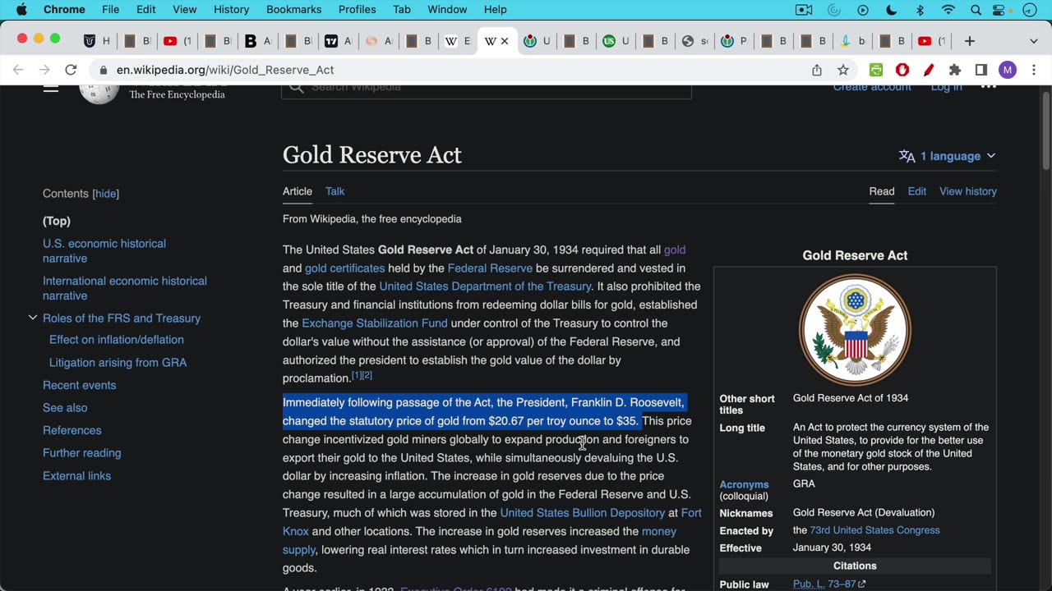Open macOS Spotlight search icon
The width and height of the screenshot is (1052, 591).
click(976, 9)
